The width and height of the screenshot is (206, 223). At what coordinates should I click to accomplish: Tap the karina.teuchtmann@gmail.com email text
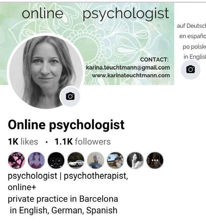(128, 68)
